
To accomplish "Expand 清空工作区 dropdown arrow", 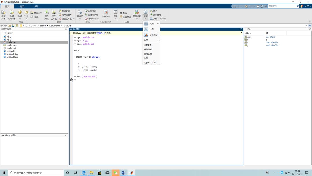I will 74,19.
